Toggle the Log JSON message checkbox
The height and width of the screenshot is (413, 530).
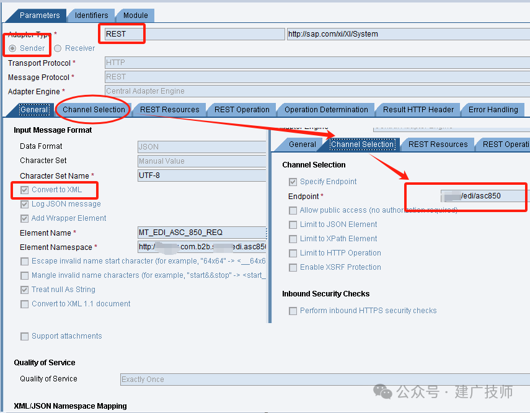pos(24,204)
